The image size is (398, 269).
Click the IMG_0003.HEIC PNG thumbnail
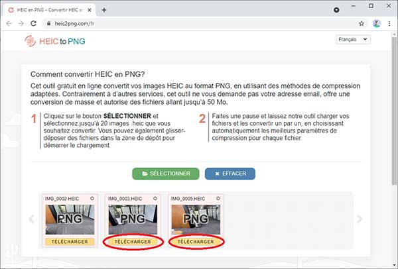pos(133,219)
